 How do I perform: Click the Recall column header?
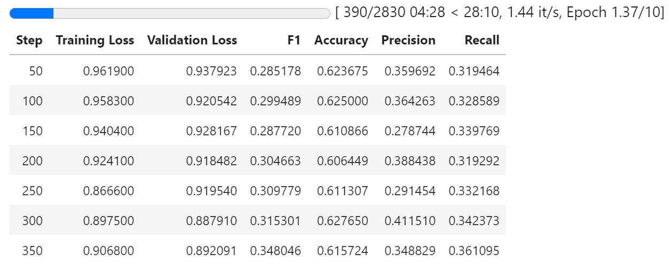coord(482,40)
